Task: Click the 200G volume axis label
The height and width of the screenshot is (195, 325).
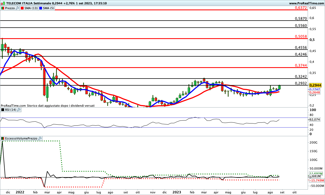Action: [x=314, y=142]
